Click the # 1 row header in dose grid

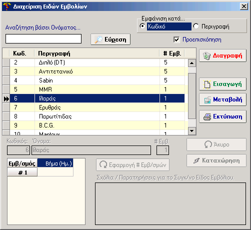pos(22,172)
